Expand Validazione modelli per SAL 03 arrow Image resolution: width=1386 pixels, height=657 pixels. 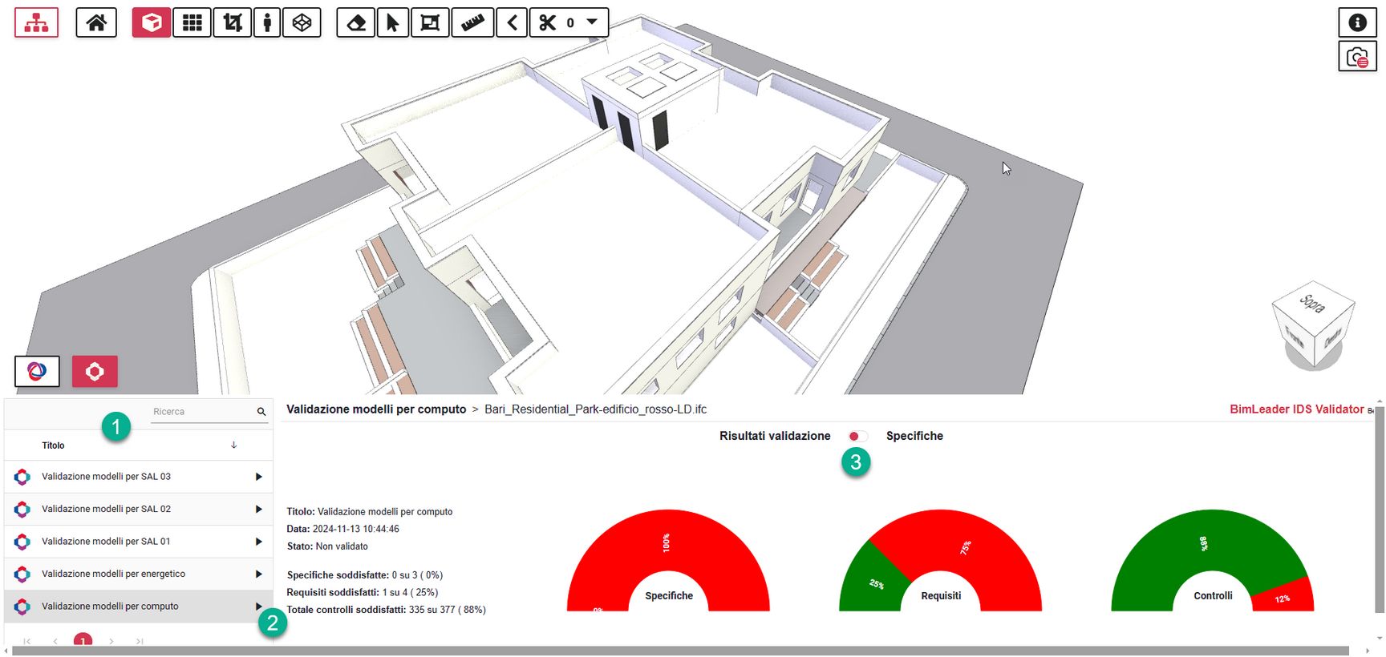click(x=258, y=477)
